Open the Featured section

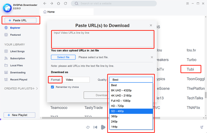tap(15, 35)
